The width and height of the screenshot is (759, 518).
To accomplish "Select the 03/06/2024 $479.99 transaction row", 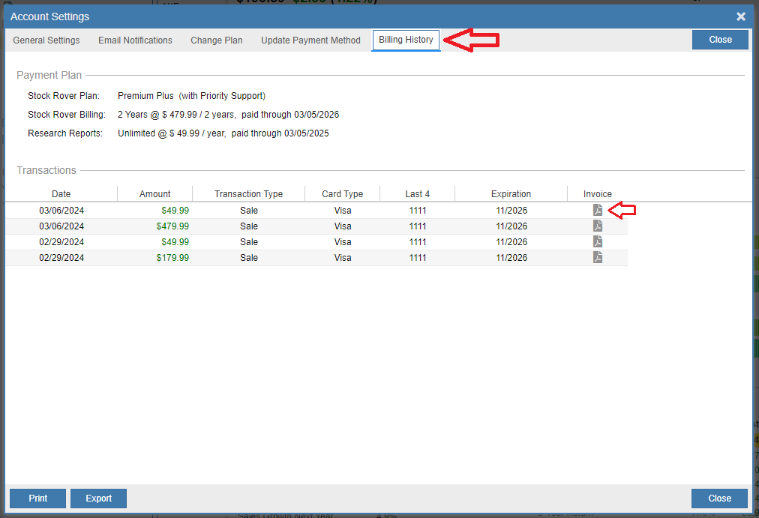I will point(300,226).
